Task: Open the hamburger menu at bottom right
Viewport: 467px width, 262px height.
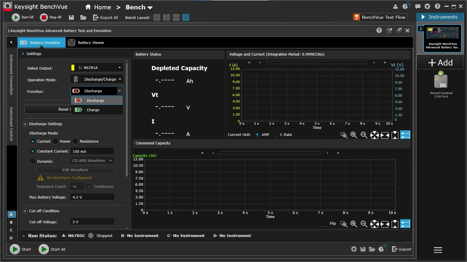Action: pos(438,250)
